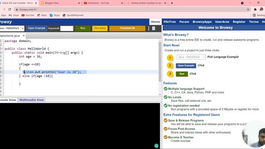265x149 pixels.
Task: Open the QuickBillPayment bookmark
Action: coord(73,15)
